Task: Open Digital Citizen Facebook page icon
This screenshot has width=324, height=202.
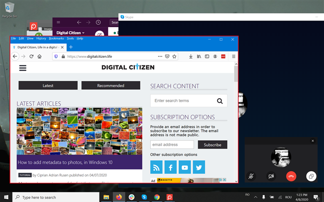Action: coord(170,167)
